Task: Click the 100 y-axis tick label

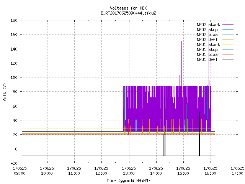Action: pyautogui.click(x=14, y=77)
